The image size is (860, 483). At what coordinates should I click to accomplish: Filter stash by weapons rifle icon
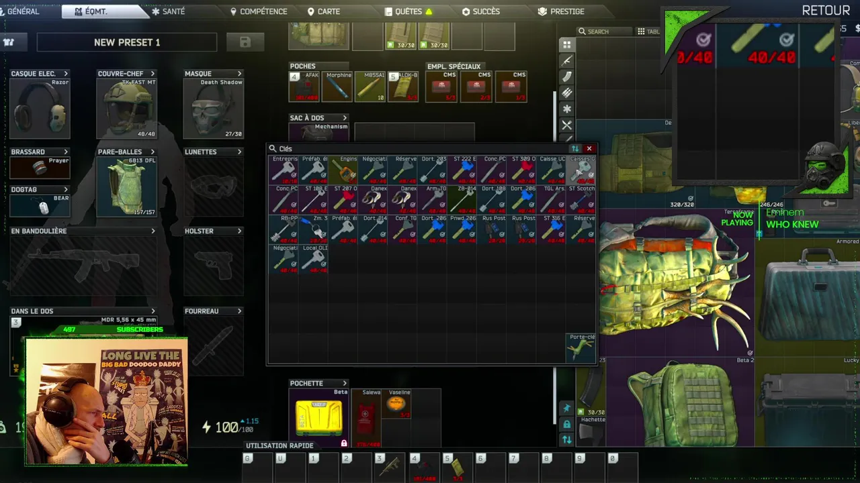[567, 60]
